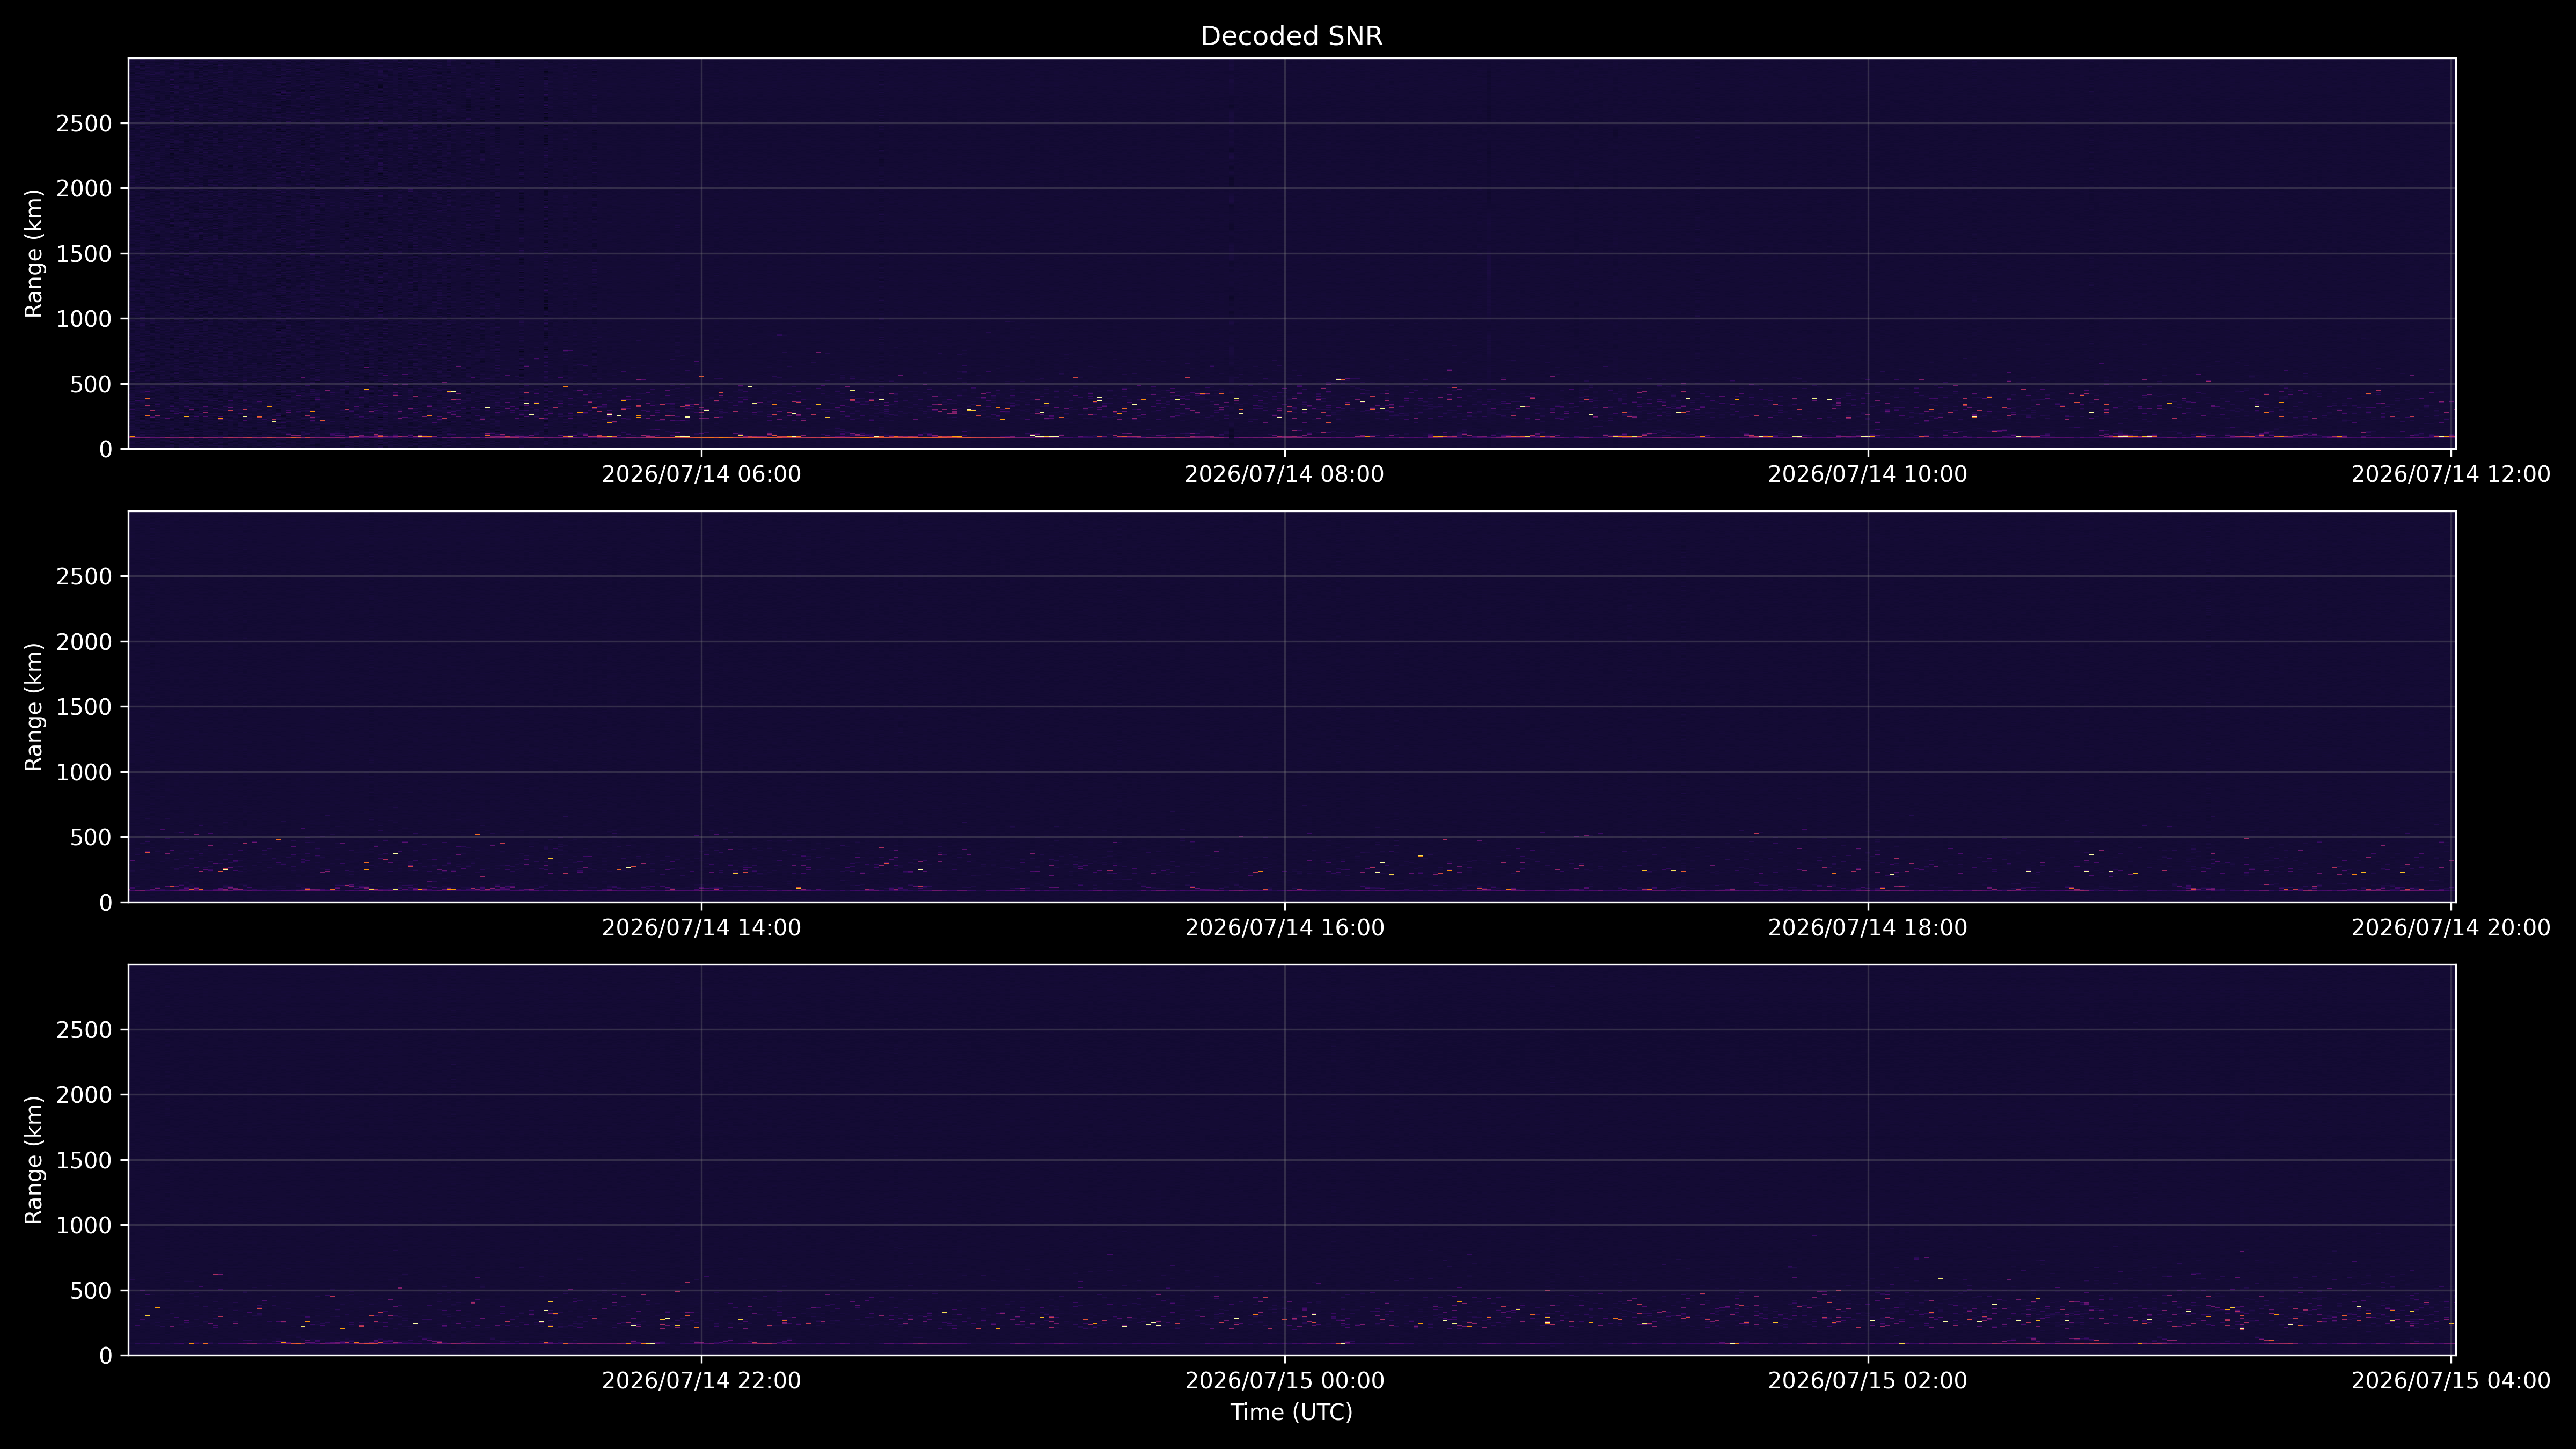Screen dimensions: 2576x1449
Task: Select the 2026/07/15 04:00 tick label
Action: [2450, 1381]
